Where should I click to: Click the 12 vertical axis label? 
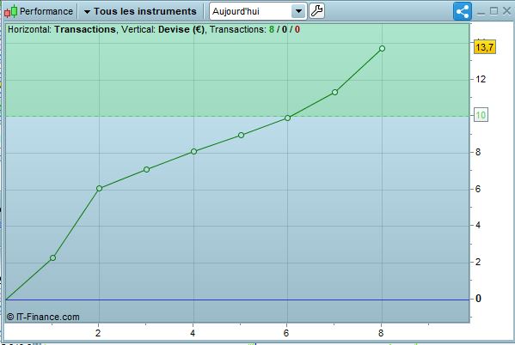(x=481, y=79)
